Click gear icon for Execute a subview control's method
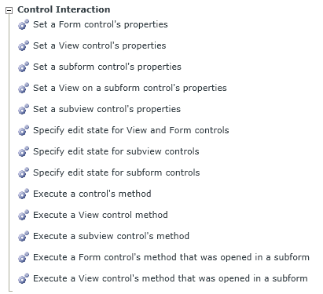 [24, 236]
